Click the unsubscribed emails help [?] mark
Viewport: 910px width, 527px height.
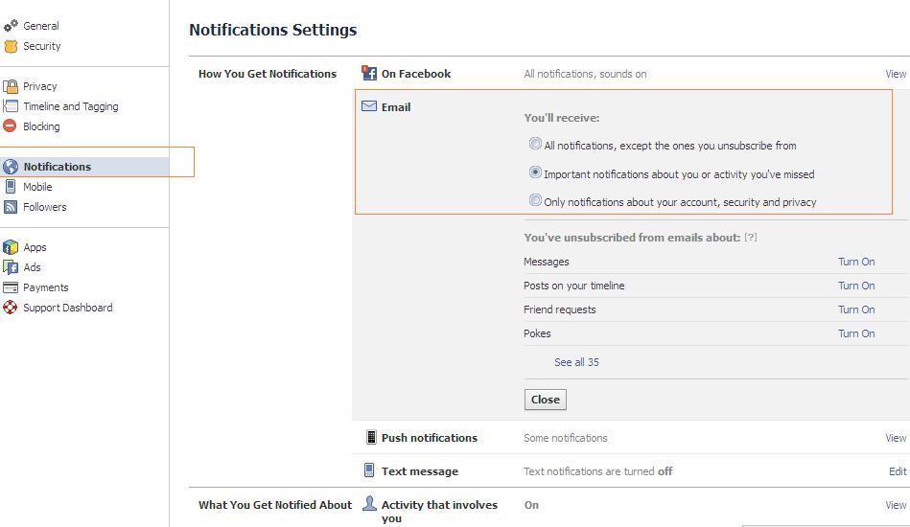pyautogui.click(x=751, y=238)
